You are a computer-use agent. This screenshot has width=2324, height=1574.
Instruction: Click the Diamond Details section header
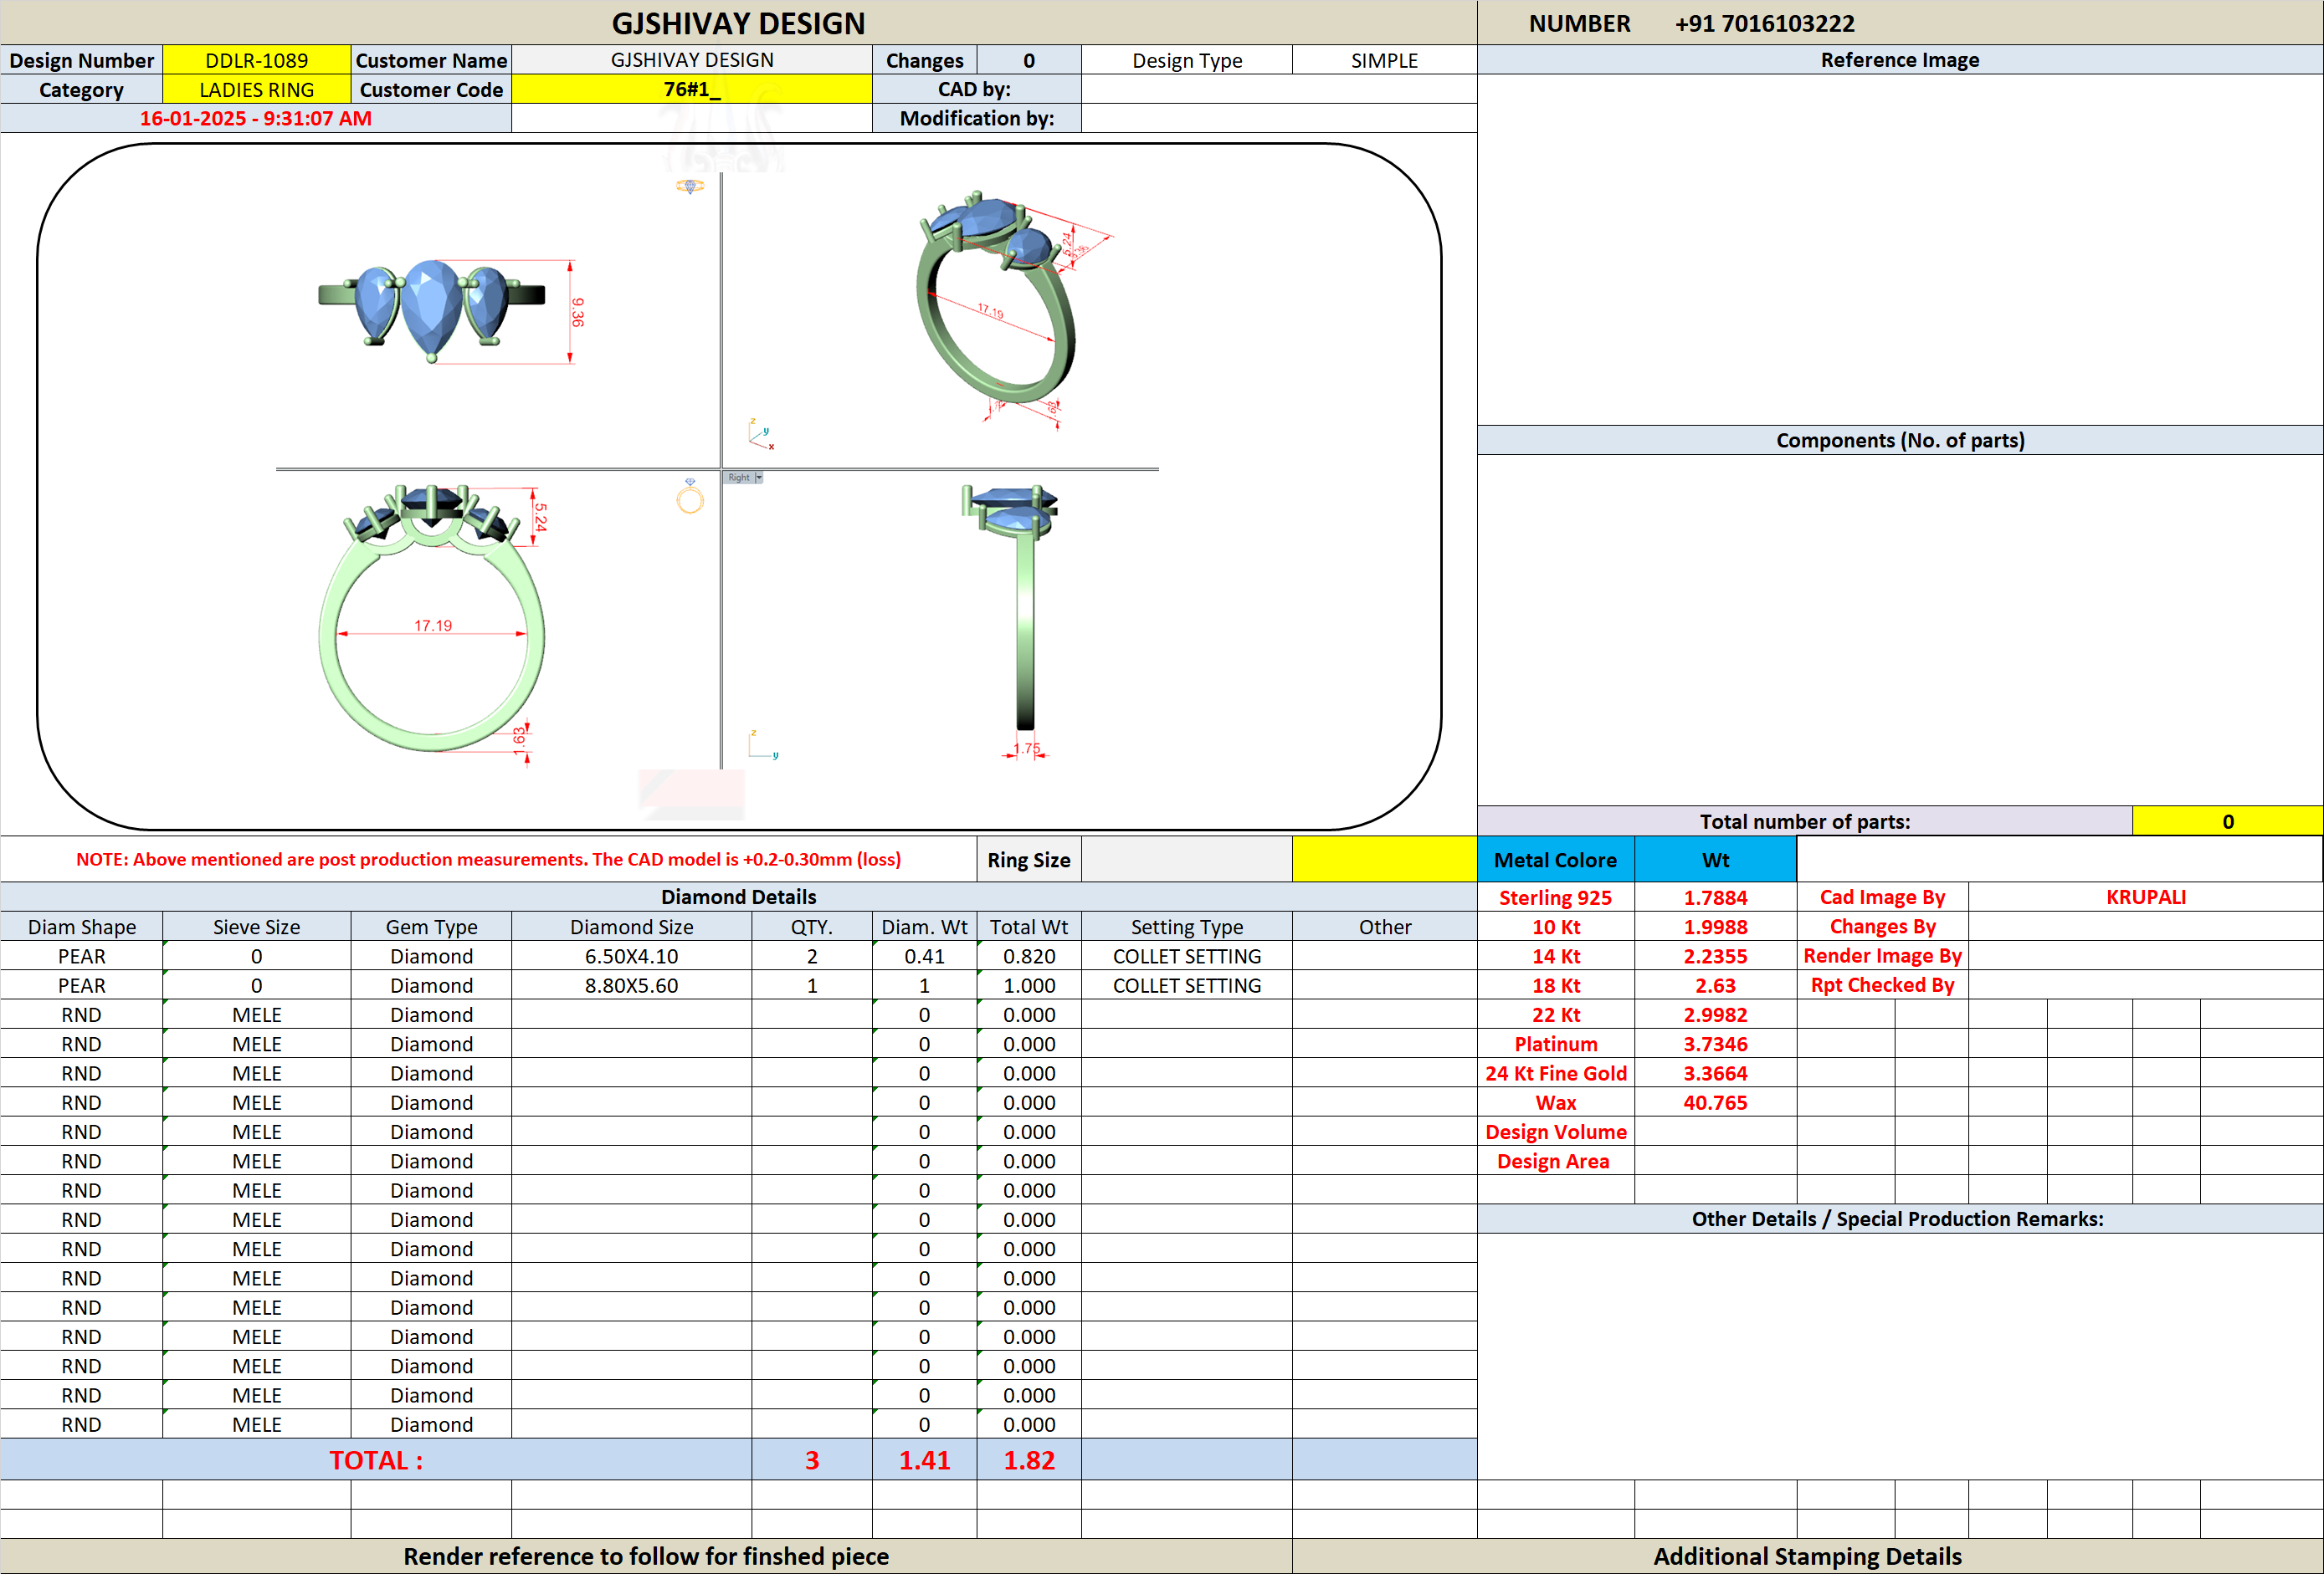[738, 897]
